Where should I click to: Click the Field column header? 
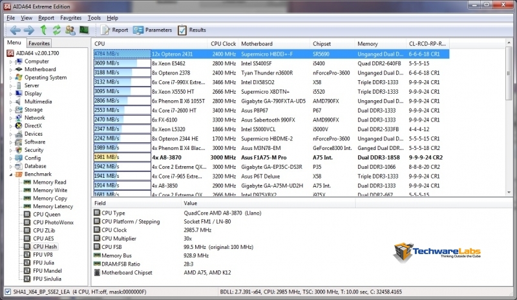(x=136, y=203)
